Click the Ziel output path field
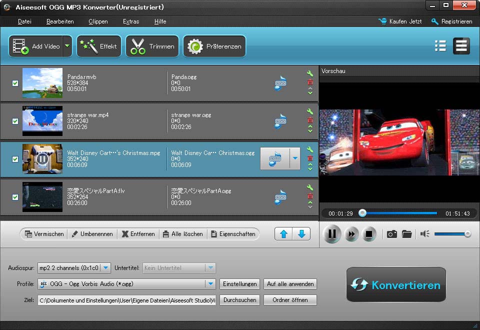Screen dimensions: 480x330 click(x=126, y=300)
